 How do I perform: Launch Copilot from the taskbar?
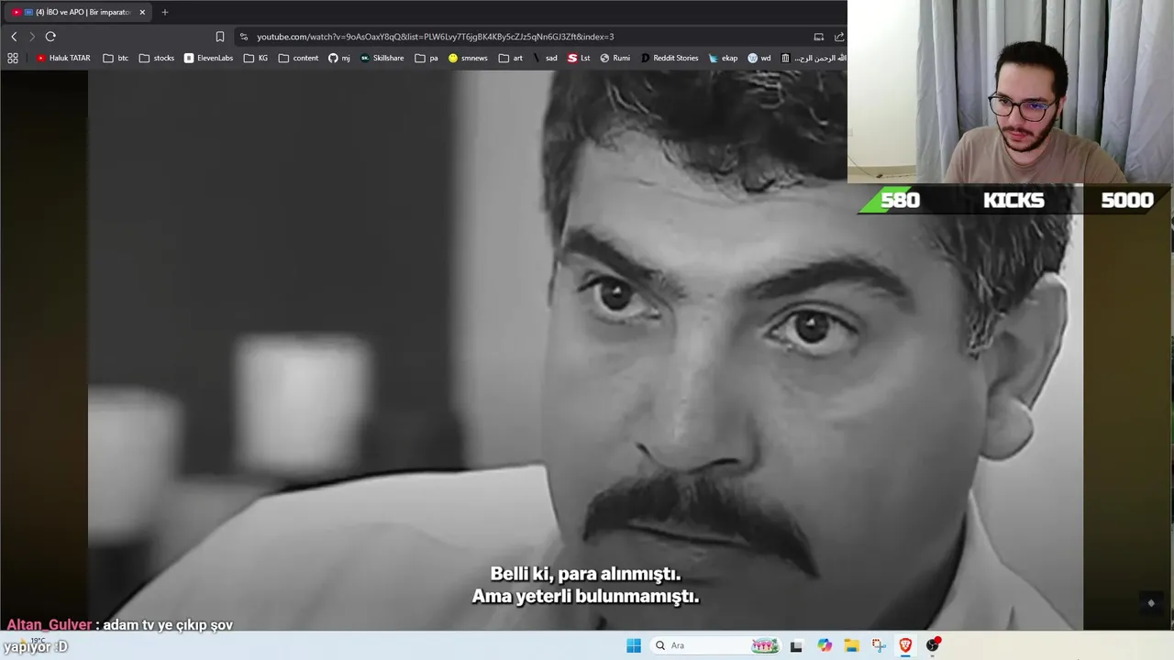(825, 645)
